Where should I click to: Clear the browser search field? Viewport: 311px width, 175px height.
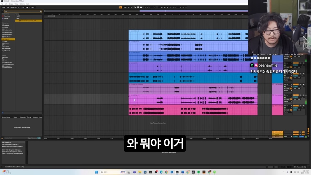tap(41, 11)
